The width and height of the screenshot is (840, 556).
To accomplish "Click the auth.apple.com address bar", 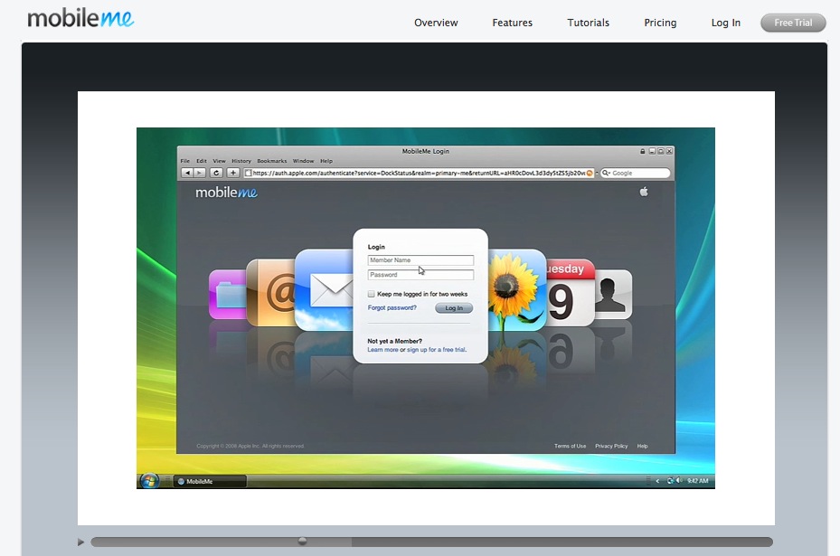I will (419, 173).
